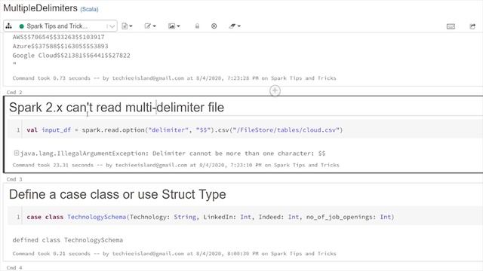Click the 'AWS$$70654$$33263$$103917' output line
The width and height of the screenshot is (483, 271).
click(58, 37)
